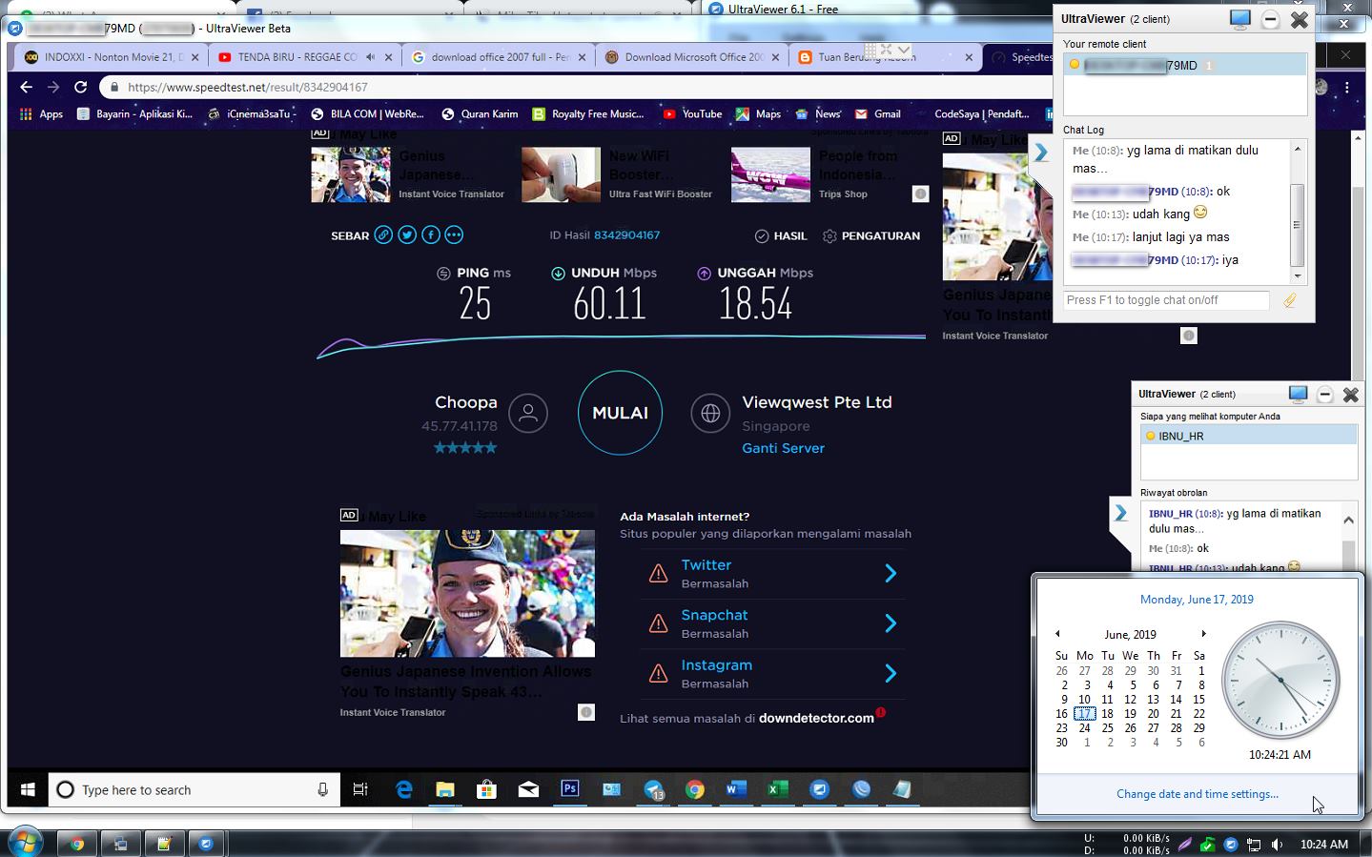Open Task View on remote taskbar
The height and width of the screenshot is (857, 1372).
pyautogui.click(x=360, y=789)
